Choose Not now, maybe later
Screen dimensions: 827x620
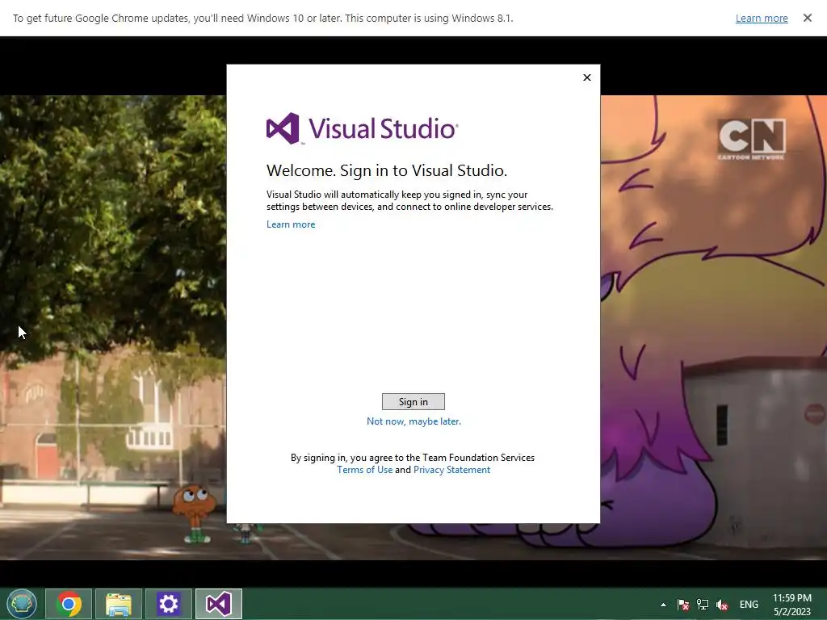click(413, 421)
